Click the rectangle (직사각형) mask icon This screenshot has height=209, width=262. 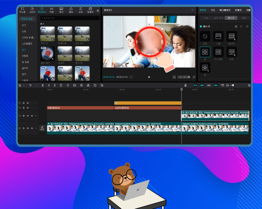pyautogui.click(x=218, y=52)
